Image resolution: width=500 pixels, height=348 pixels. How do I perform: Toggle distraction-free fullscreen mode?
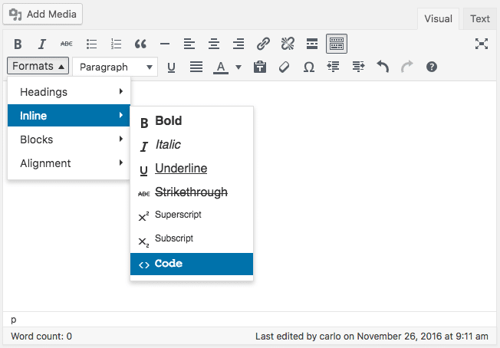point(482,44)
